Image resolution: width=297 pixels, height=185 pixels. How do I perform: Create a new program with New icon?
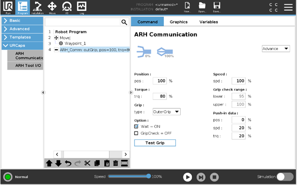point(187,7)
